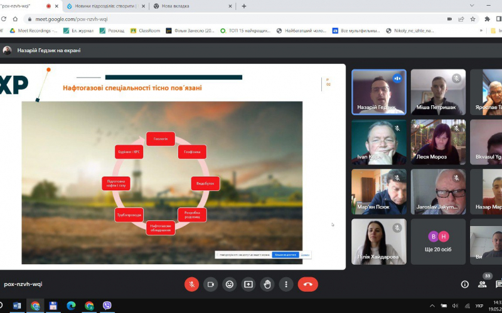Select Мар'ян Псюк video tile
Screen dimensions: 502x313
pyautogui.click(x=379, y=192)
